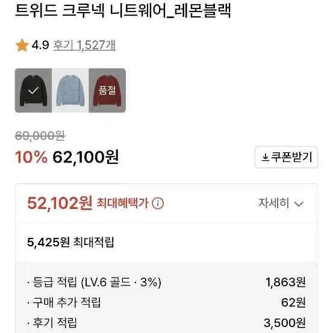Screen dimensions: 333x333
Task: Click the 구매 추가 적립 row
Action: tap(166, 302)
